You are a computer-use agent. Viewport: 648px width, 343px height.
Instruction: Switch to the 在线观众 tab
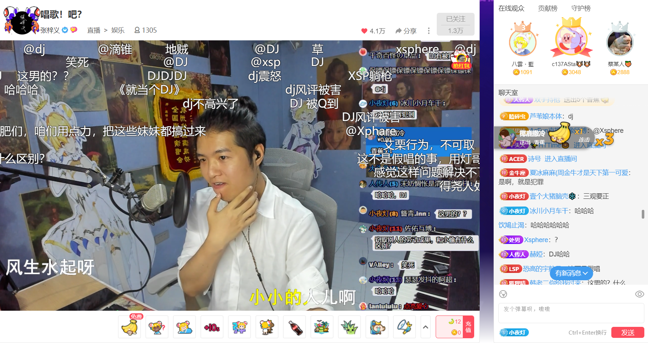[511, 8]
